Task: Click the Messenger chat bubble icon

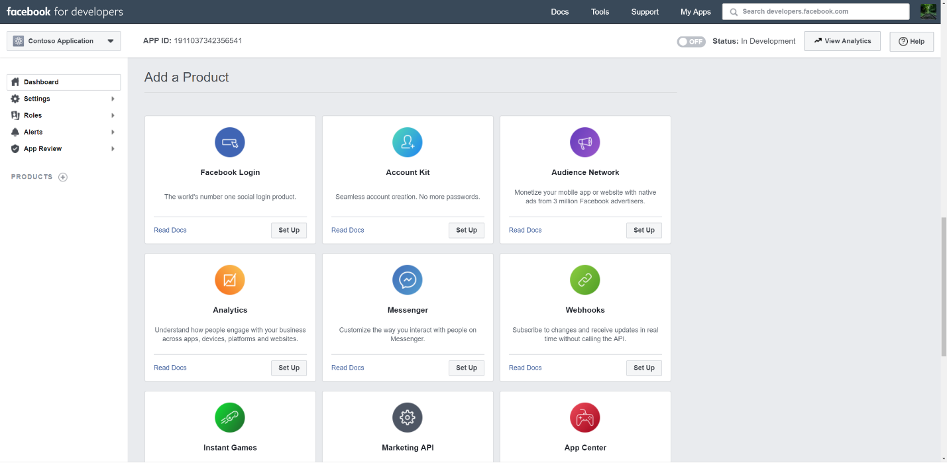Action: [x=408, y=280]
